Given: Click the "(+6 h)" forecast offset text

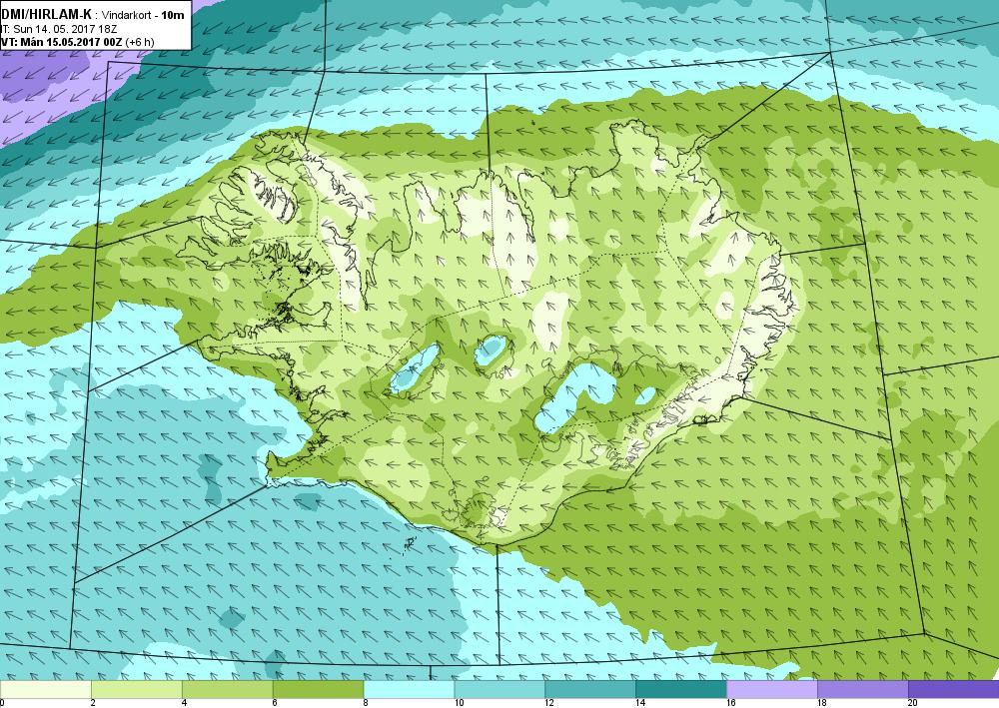Looking at the screenshot, I should 140,43.
